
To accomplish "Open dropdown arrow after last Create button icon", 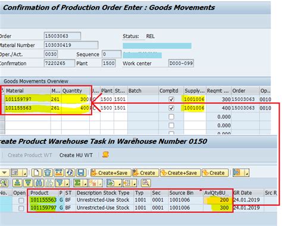I will tap(246, 172).
